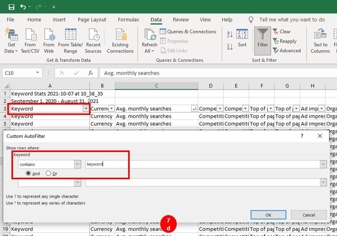
Task: Click the Edit Links button
Action: pos(174,51)
